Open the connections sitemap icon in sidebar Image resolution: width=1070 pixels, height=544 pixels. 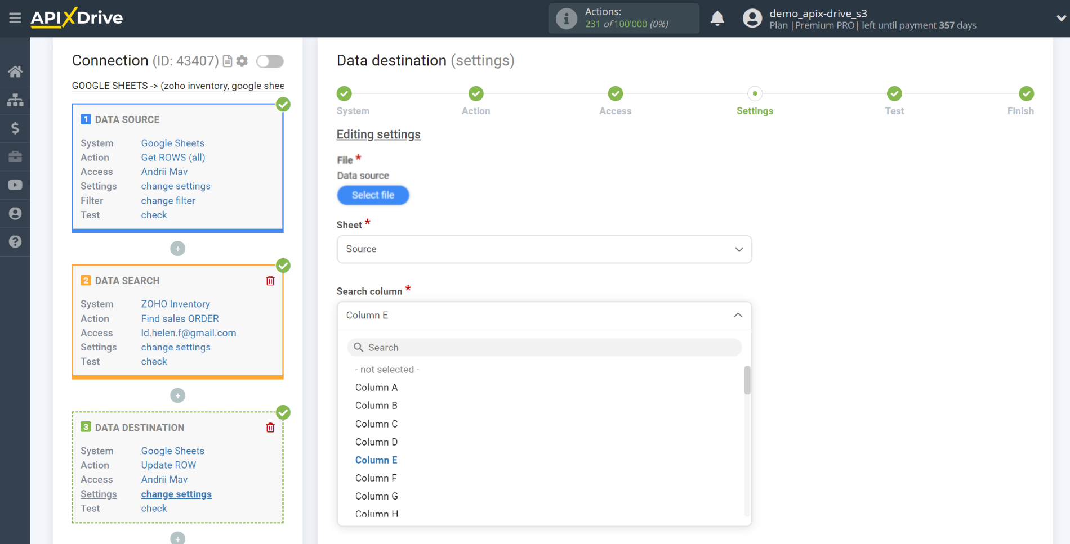click(15, 100)
